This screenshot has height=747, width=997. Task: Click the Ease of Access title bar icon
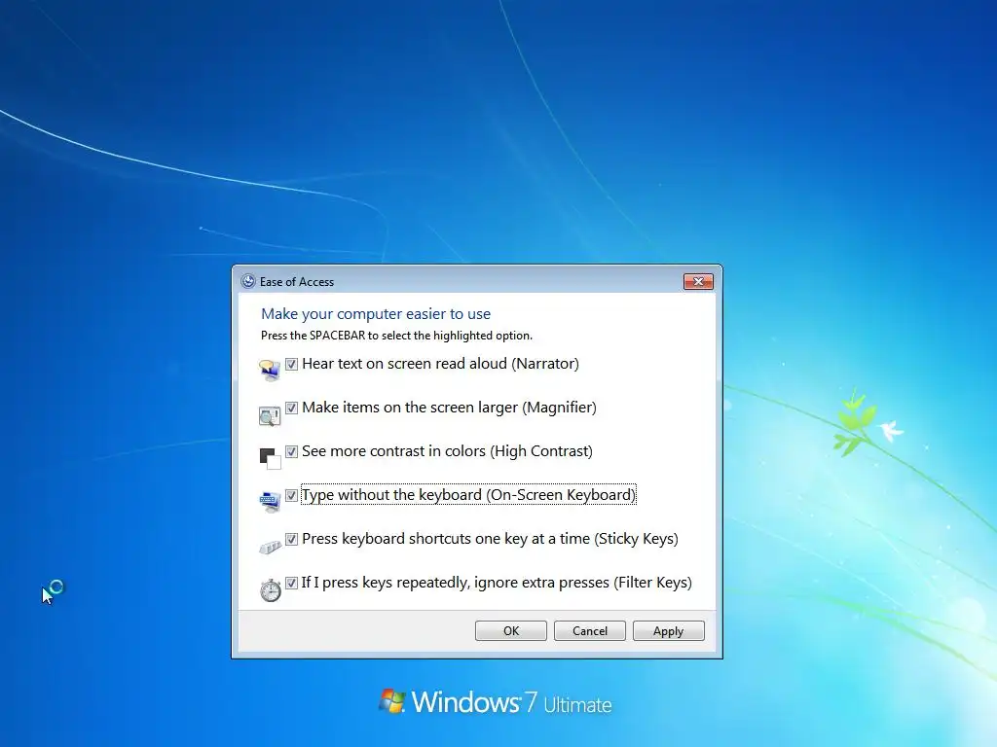248,281
